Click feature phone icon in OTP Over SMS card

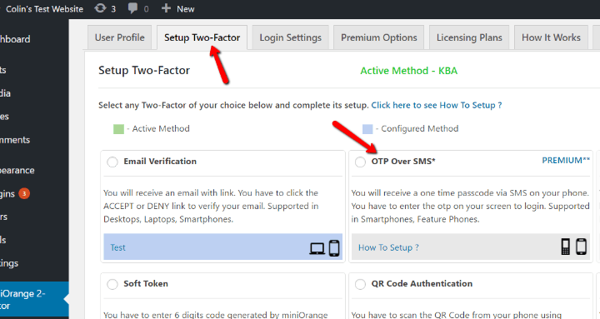point(565,247)
